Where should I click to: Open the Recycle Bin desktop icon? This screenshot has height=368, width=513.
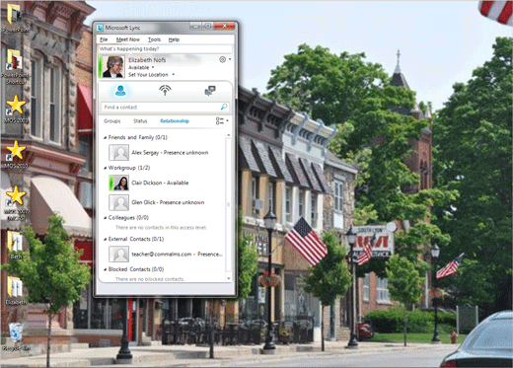point(16,336)
